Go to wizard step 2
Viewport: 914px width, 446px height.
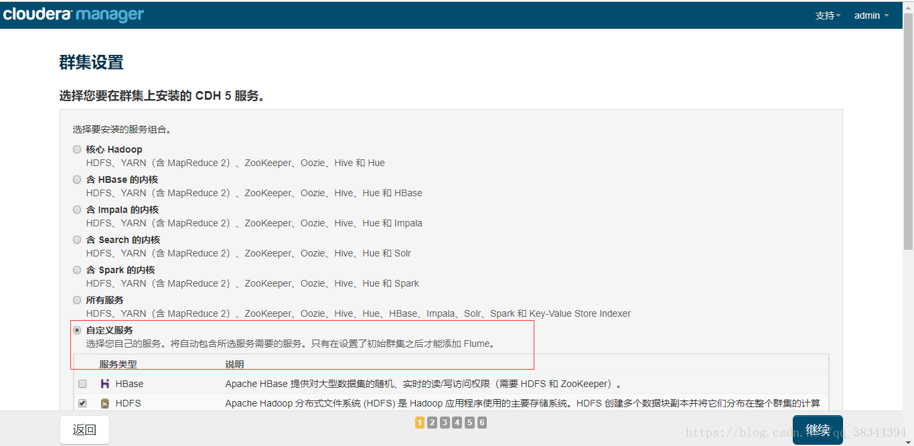pyautogui.click(x=433, y=423)
